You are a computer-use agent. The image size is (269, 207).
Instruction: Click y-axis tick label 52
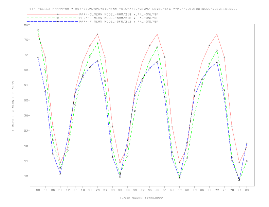point(26,131)
